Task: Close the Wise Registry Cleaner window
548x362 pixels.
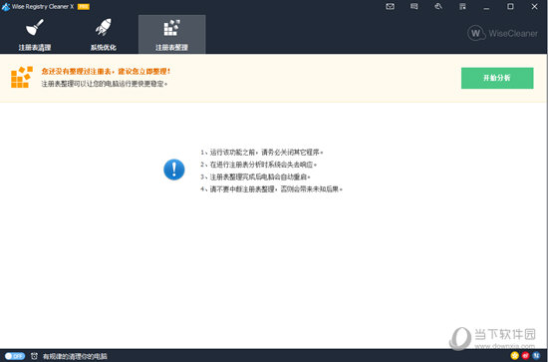Action: [534, 7]
